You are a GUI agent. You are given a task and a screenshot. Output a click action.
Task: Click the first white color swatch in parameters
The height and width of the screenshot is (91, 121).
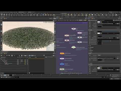[99, 22]
